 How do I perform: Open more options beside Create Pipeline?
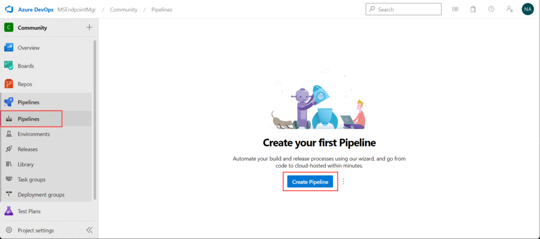pos(343,181)
